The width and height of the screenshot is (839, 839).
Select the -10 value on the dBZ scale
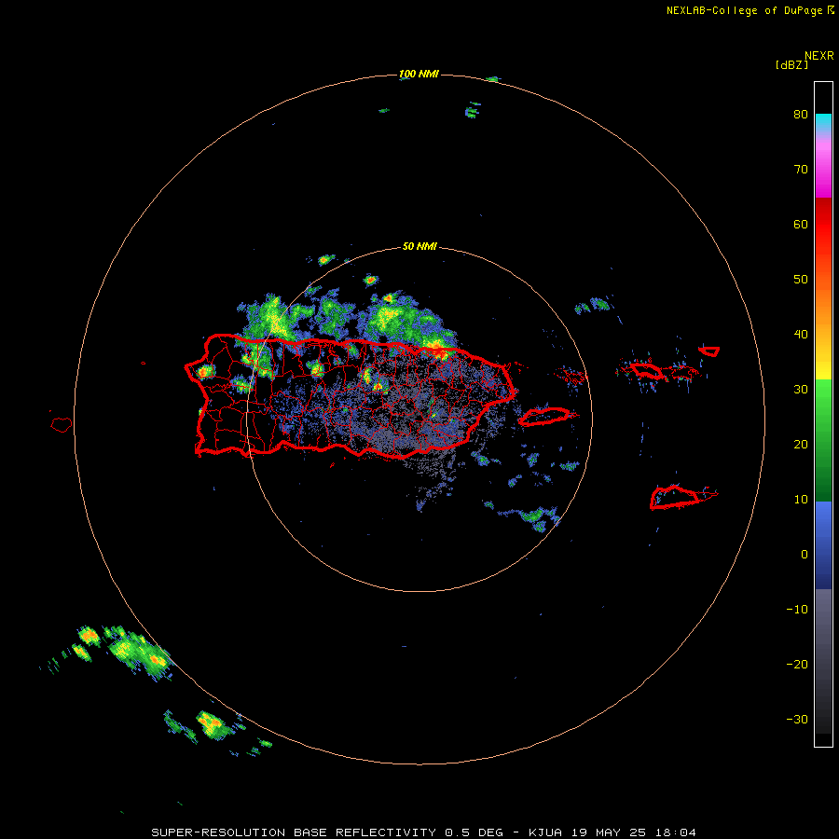pyautogui.click(x=797, y=610)
